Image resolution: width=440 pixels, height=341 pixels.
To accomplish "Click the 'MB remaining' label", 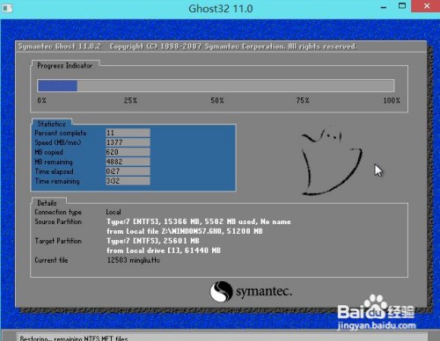I will click(54, 162).
